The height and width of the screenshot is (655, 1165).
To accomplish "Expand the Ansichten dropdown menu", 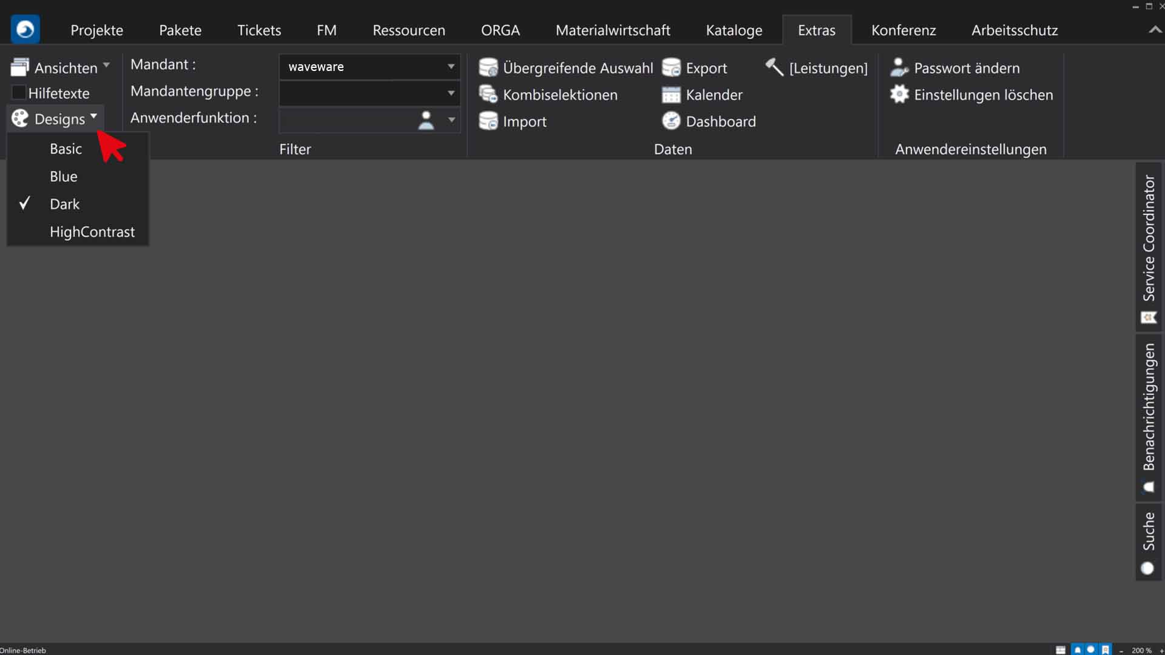I will point(61,67).
